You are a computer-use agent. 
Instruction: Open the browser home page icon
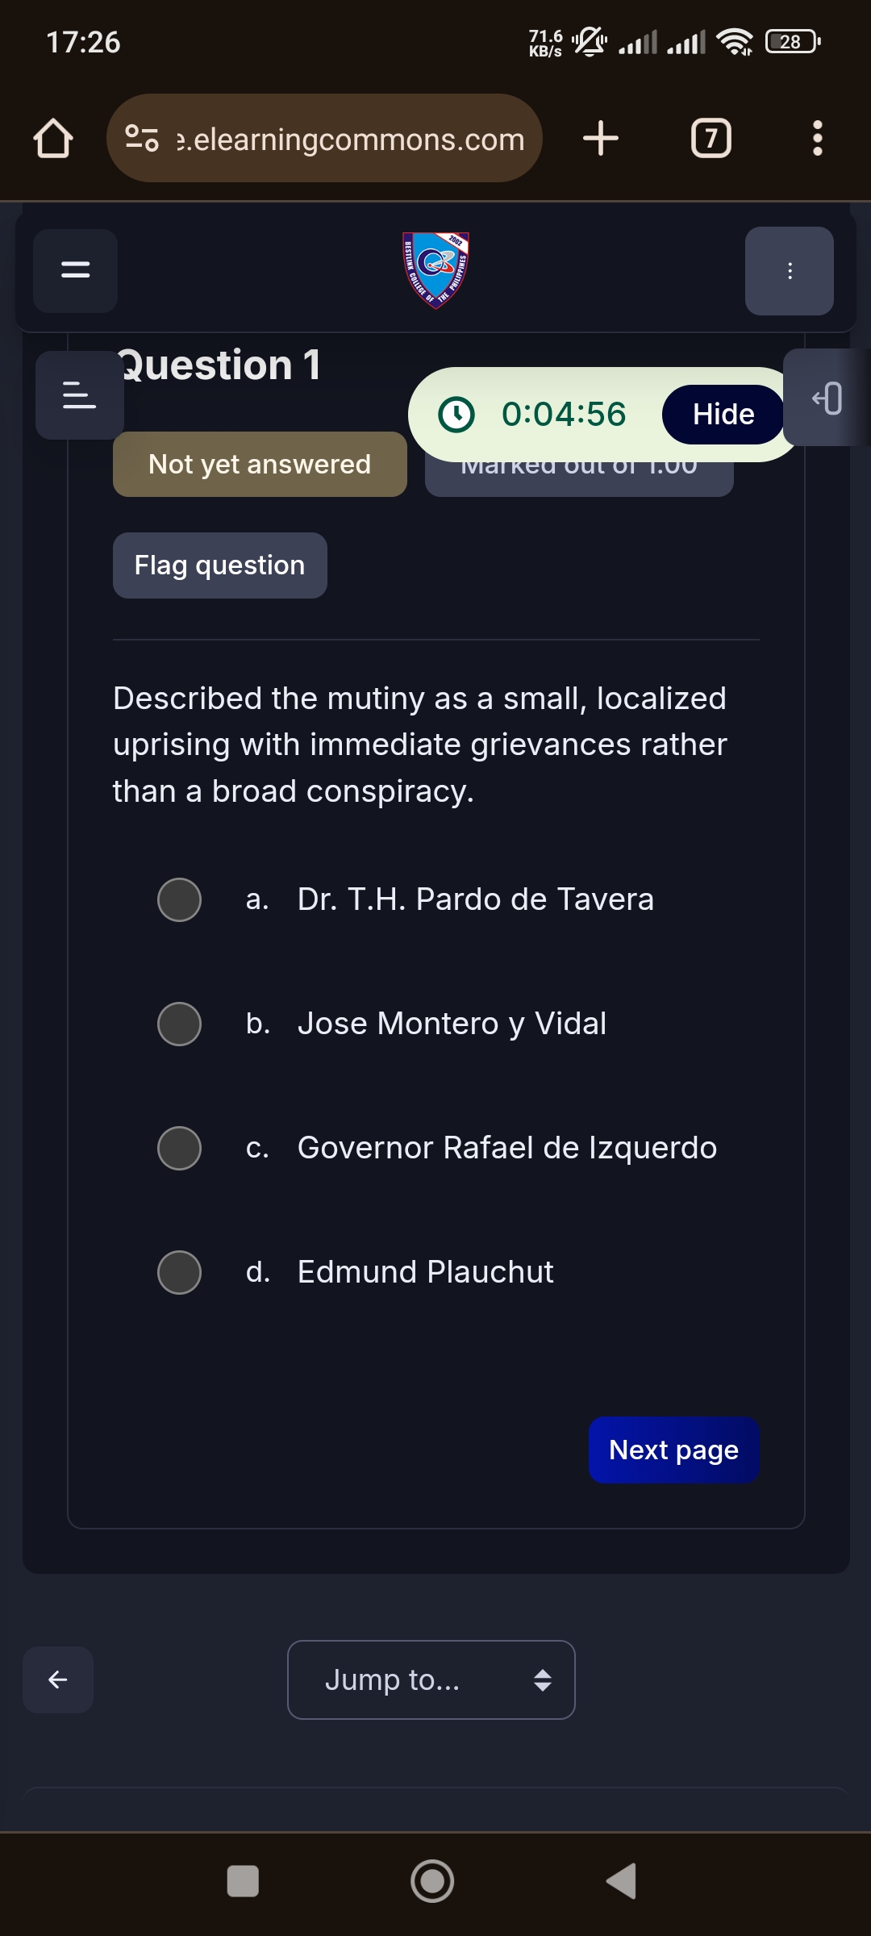pos(53,138)
